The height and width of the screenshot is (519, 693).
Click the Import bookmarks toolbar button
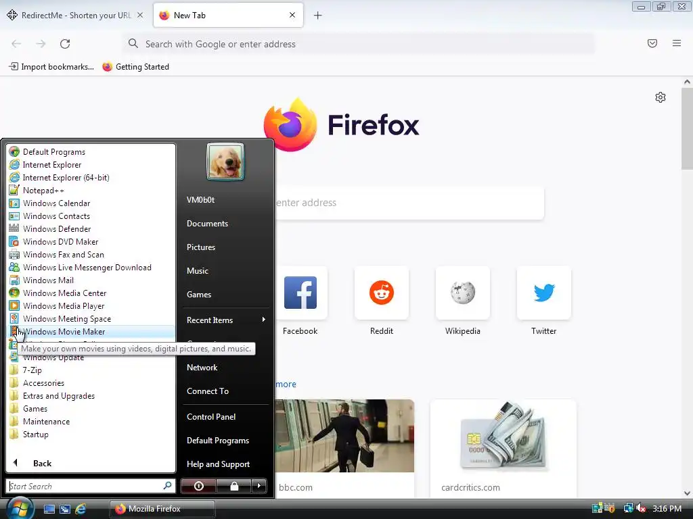click(51, 67)
